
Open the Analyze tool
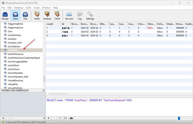tap(47, 16)
